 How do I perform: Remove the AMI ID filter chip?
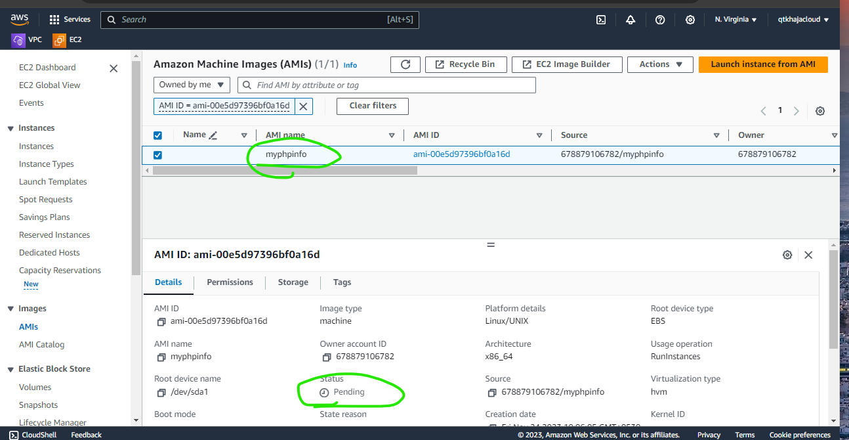coord(303,106)
